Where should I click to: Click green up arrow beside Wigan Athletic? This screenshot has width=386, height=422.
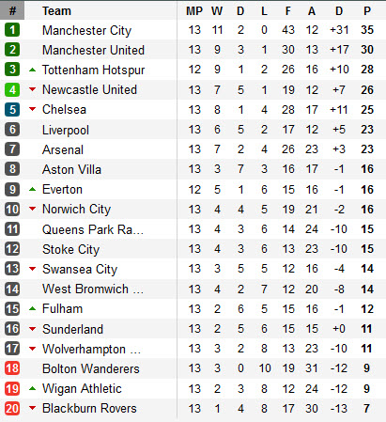tap(32, 389)
